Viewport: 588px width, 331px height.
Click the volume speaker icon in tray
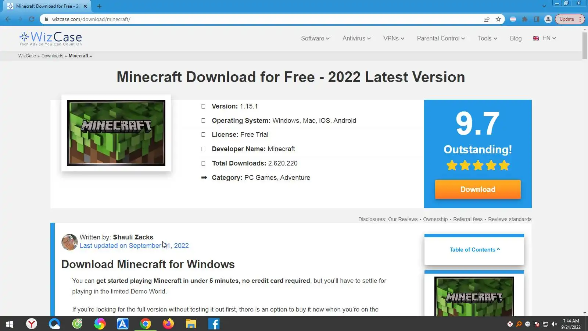(554, 324)
